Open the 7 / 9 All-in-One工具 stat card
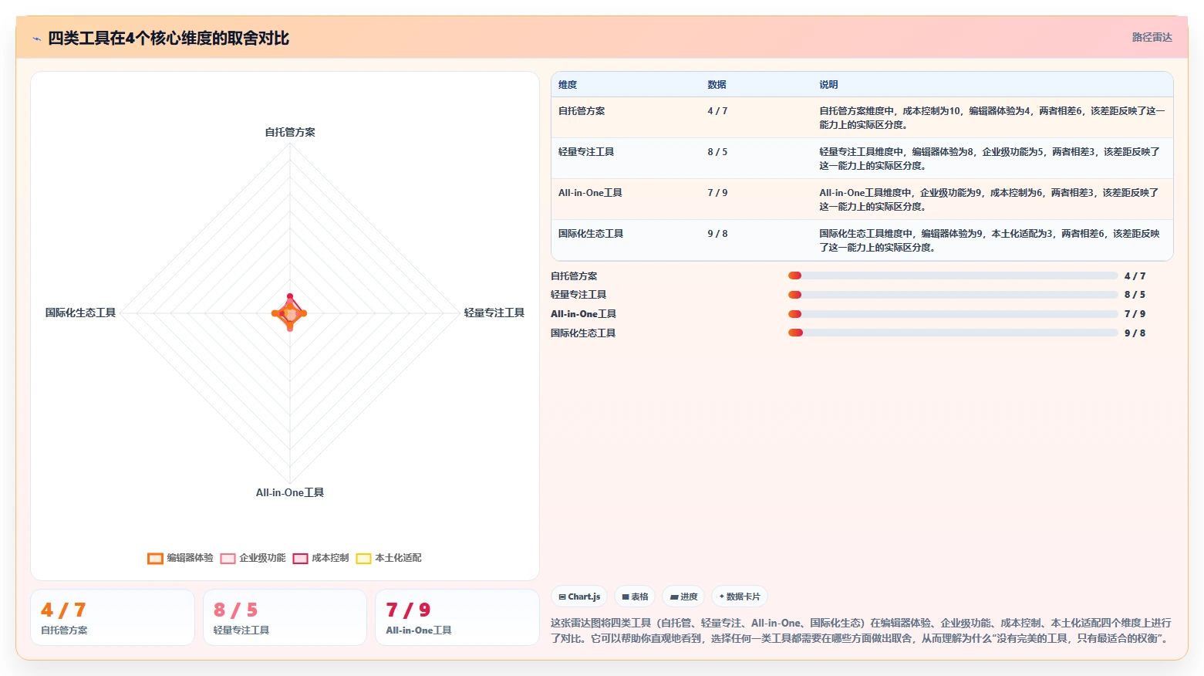1204x676 pixels. tap(457, 617)
